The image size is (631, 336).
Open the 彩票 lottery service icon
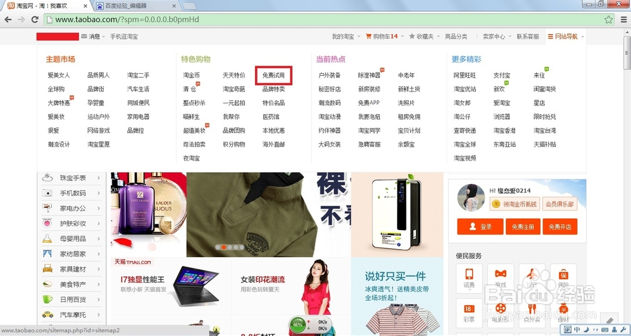pos(469,313)
